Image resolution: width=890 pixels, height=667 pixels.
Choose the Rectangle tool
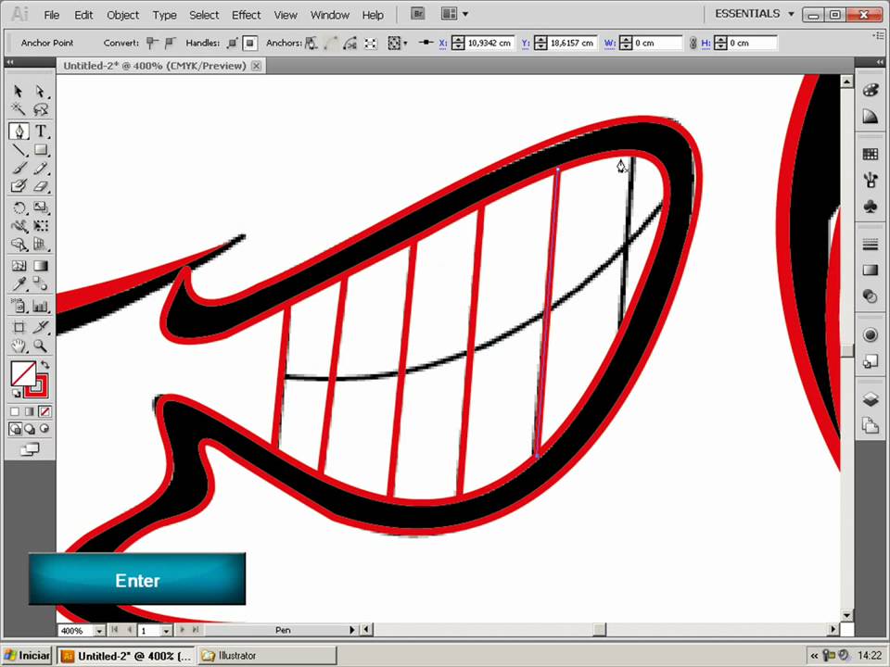point(40,150)
